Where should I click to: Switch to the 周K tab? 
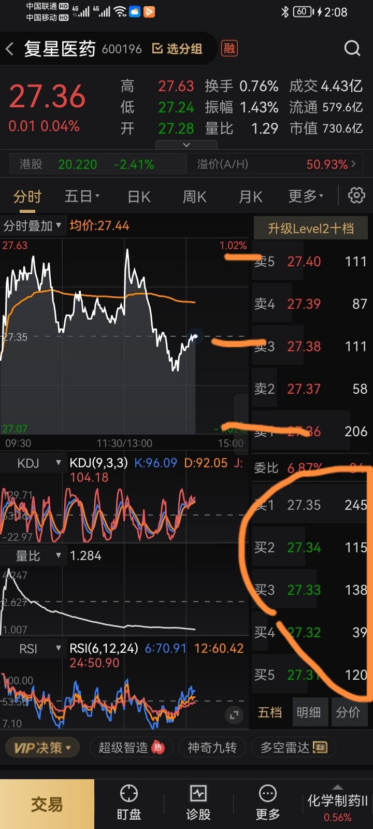(x=195, y=197)
